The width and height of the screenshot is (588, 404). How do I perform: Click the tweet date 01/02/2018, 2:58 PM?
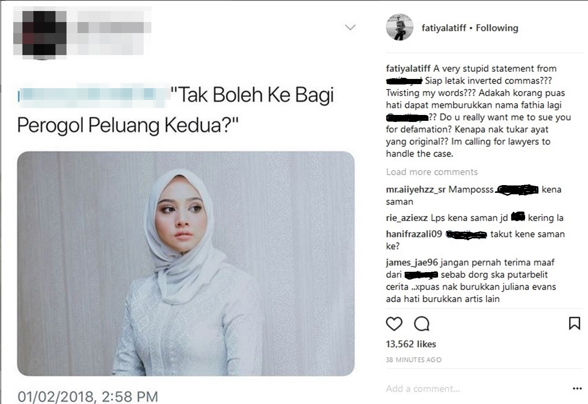[x=88, y=397]
